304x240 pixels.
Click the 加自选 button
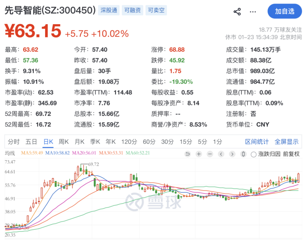click(x=285, y=11)
